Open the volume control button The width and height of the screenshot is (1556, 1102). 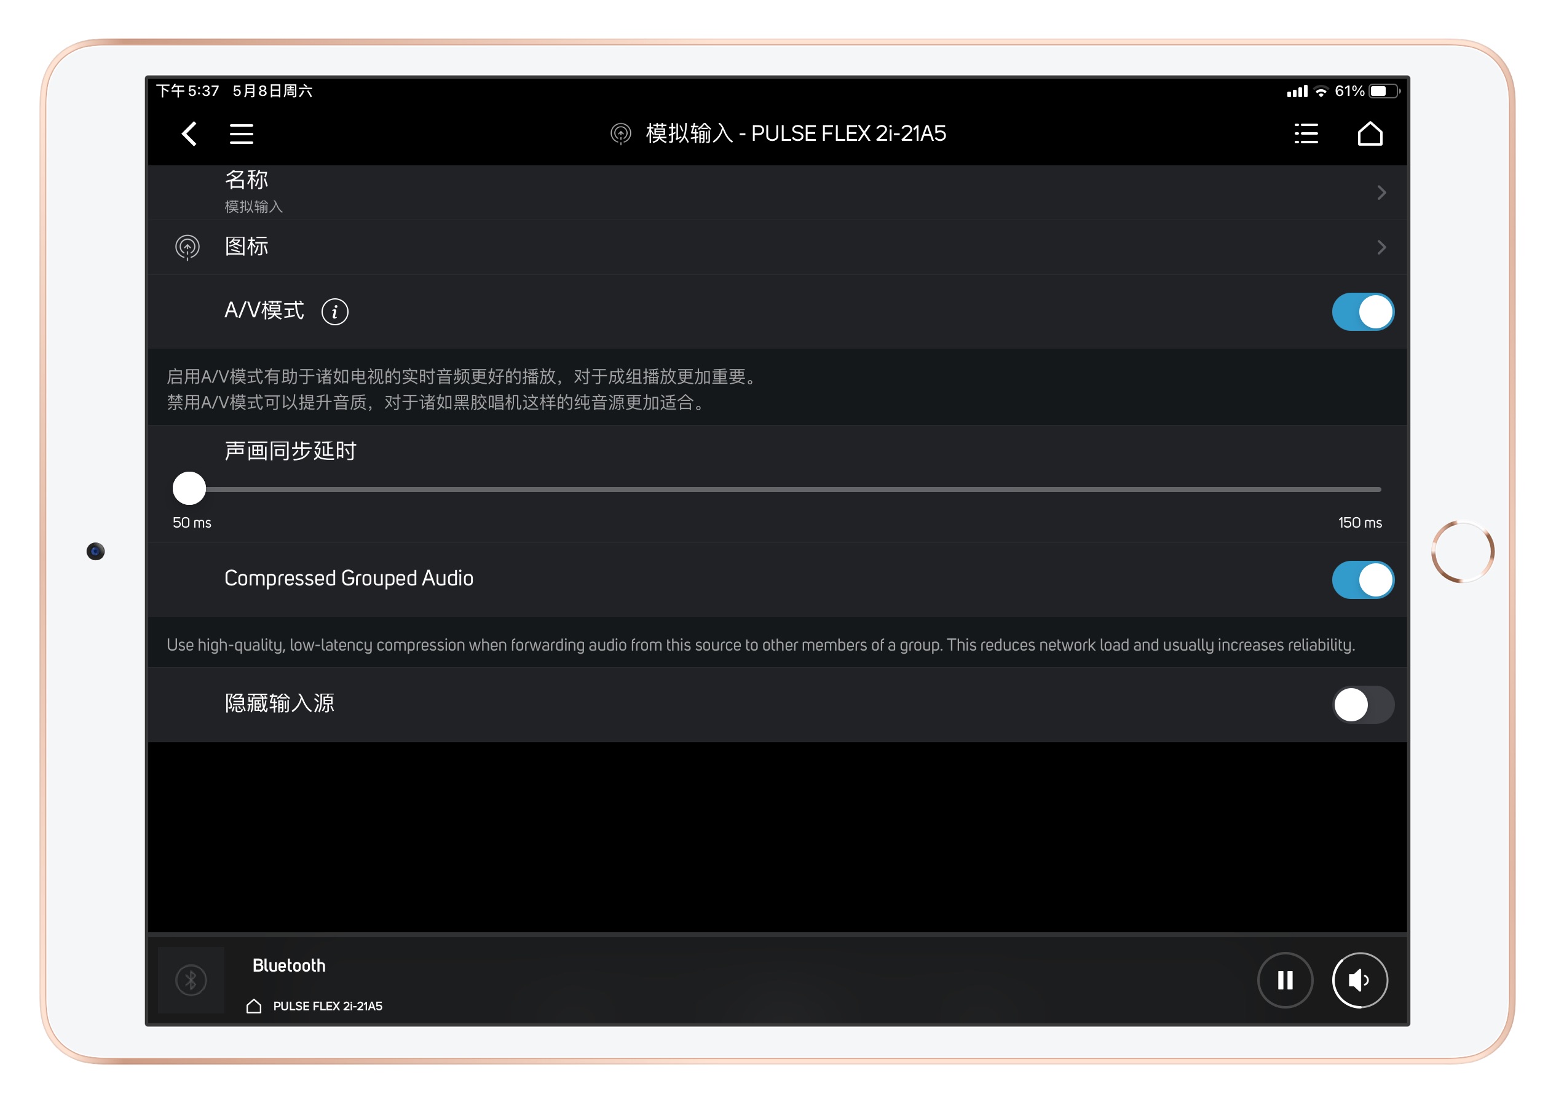tap(1359, 980)
